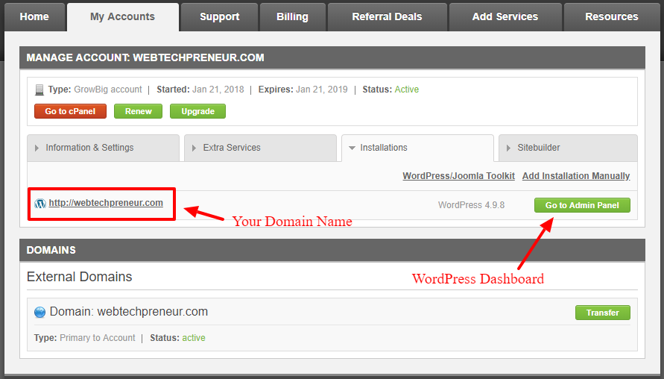Click the domain status active text
Viewport: 664px width, 379px height.
point(194,338)
